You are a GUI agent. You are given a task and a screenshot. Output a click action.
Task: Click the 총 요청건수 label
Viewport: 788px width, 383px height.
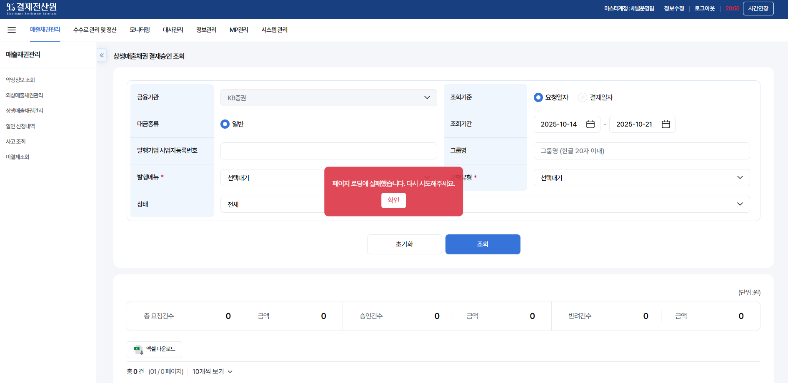click(159, 316)
